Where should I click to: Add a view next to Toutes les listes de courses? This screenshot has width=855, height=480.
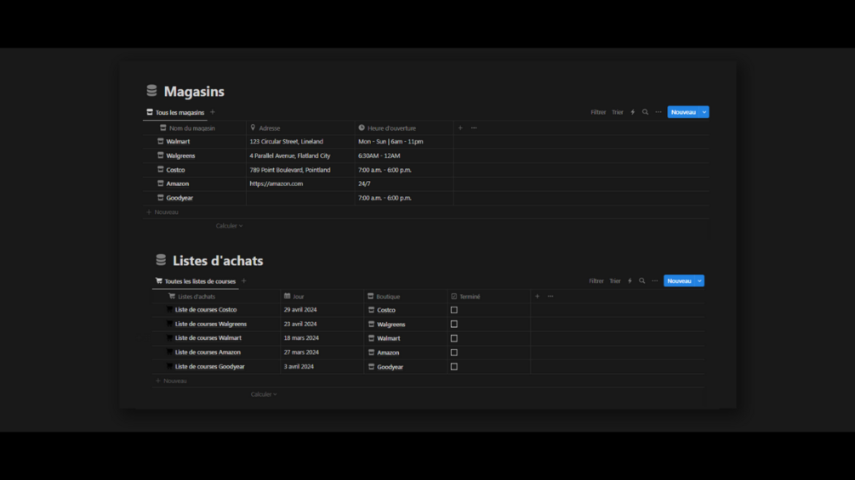point(244,281)
